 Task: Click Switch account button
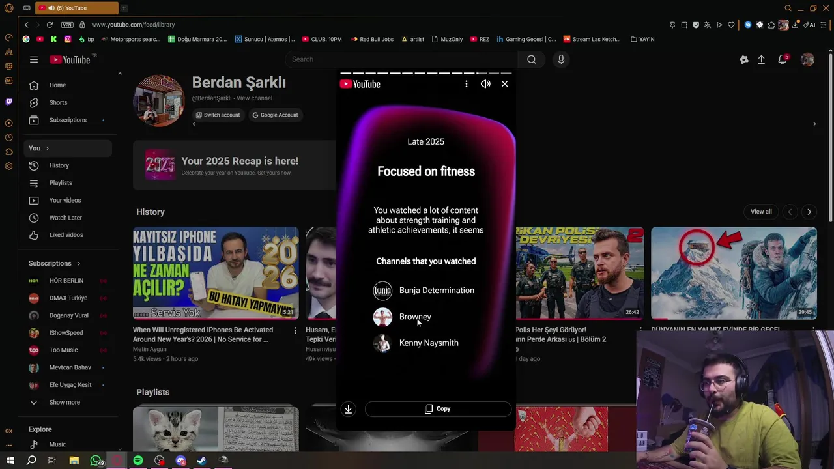tap(217, 115)
